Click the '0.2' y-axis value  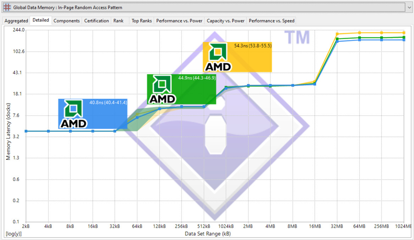[x=16, y=200]
